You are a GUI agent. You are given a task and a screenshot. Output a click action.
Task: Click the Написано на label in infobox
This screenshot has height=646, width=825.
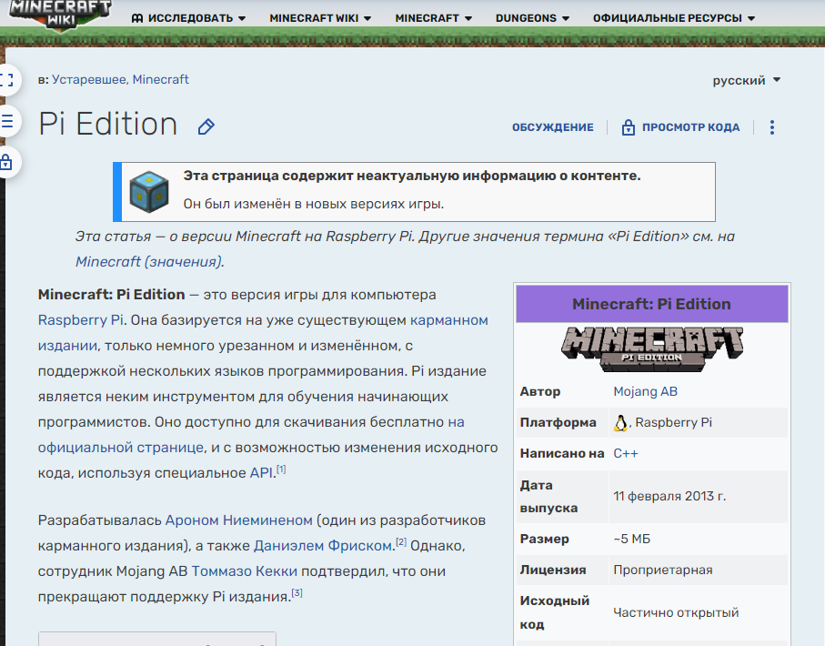(562, 453)
